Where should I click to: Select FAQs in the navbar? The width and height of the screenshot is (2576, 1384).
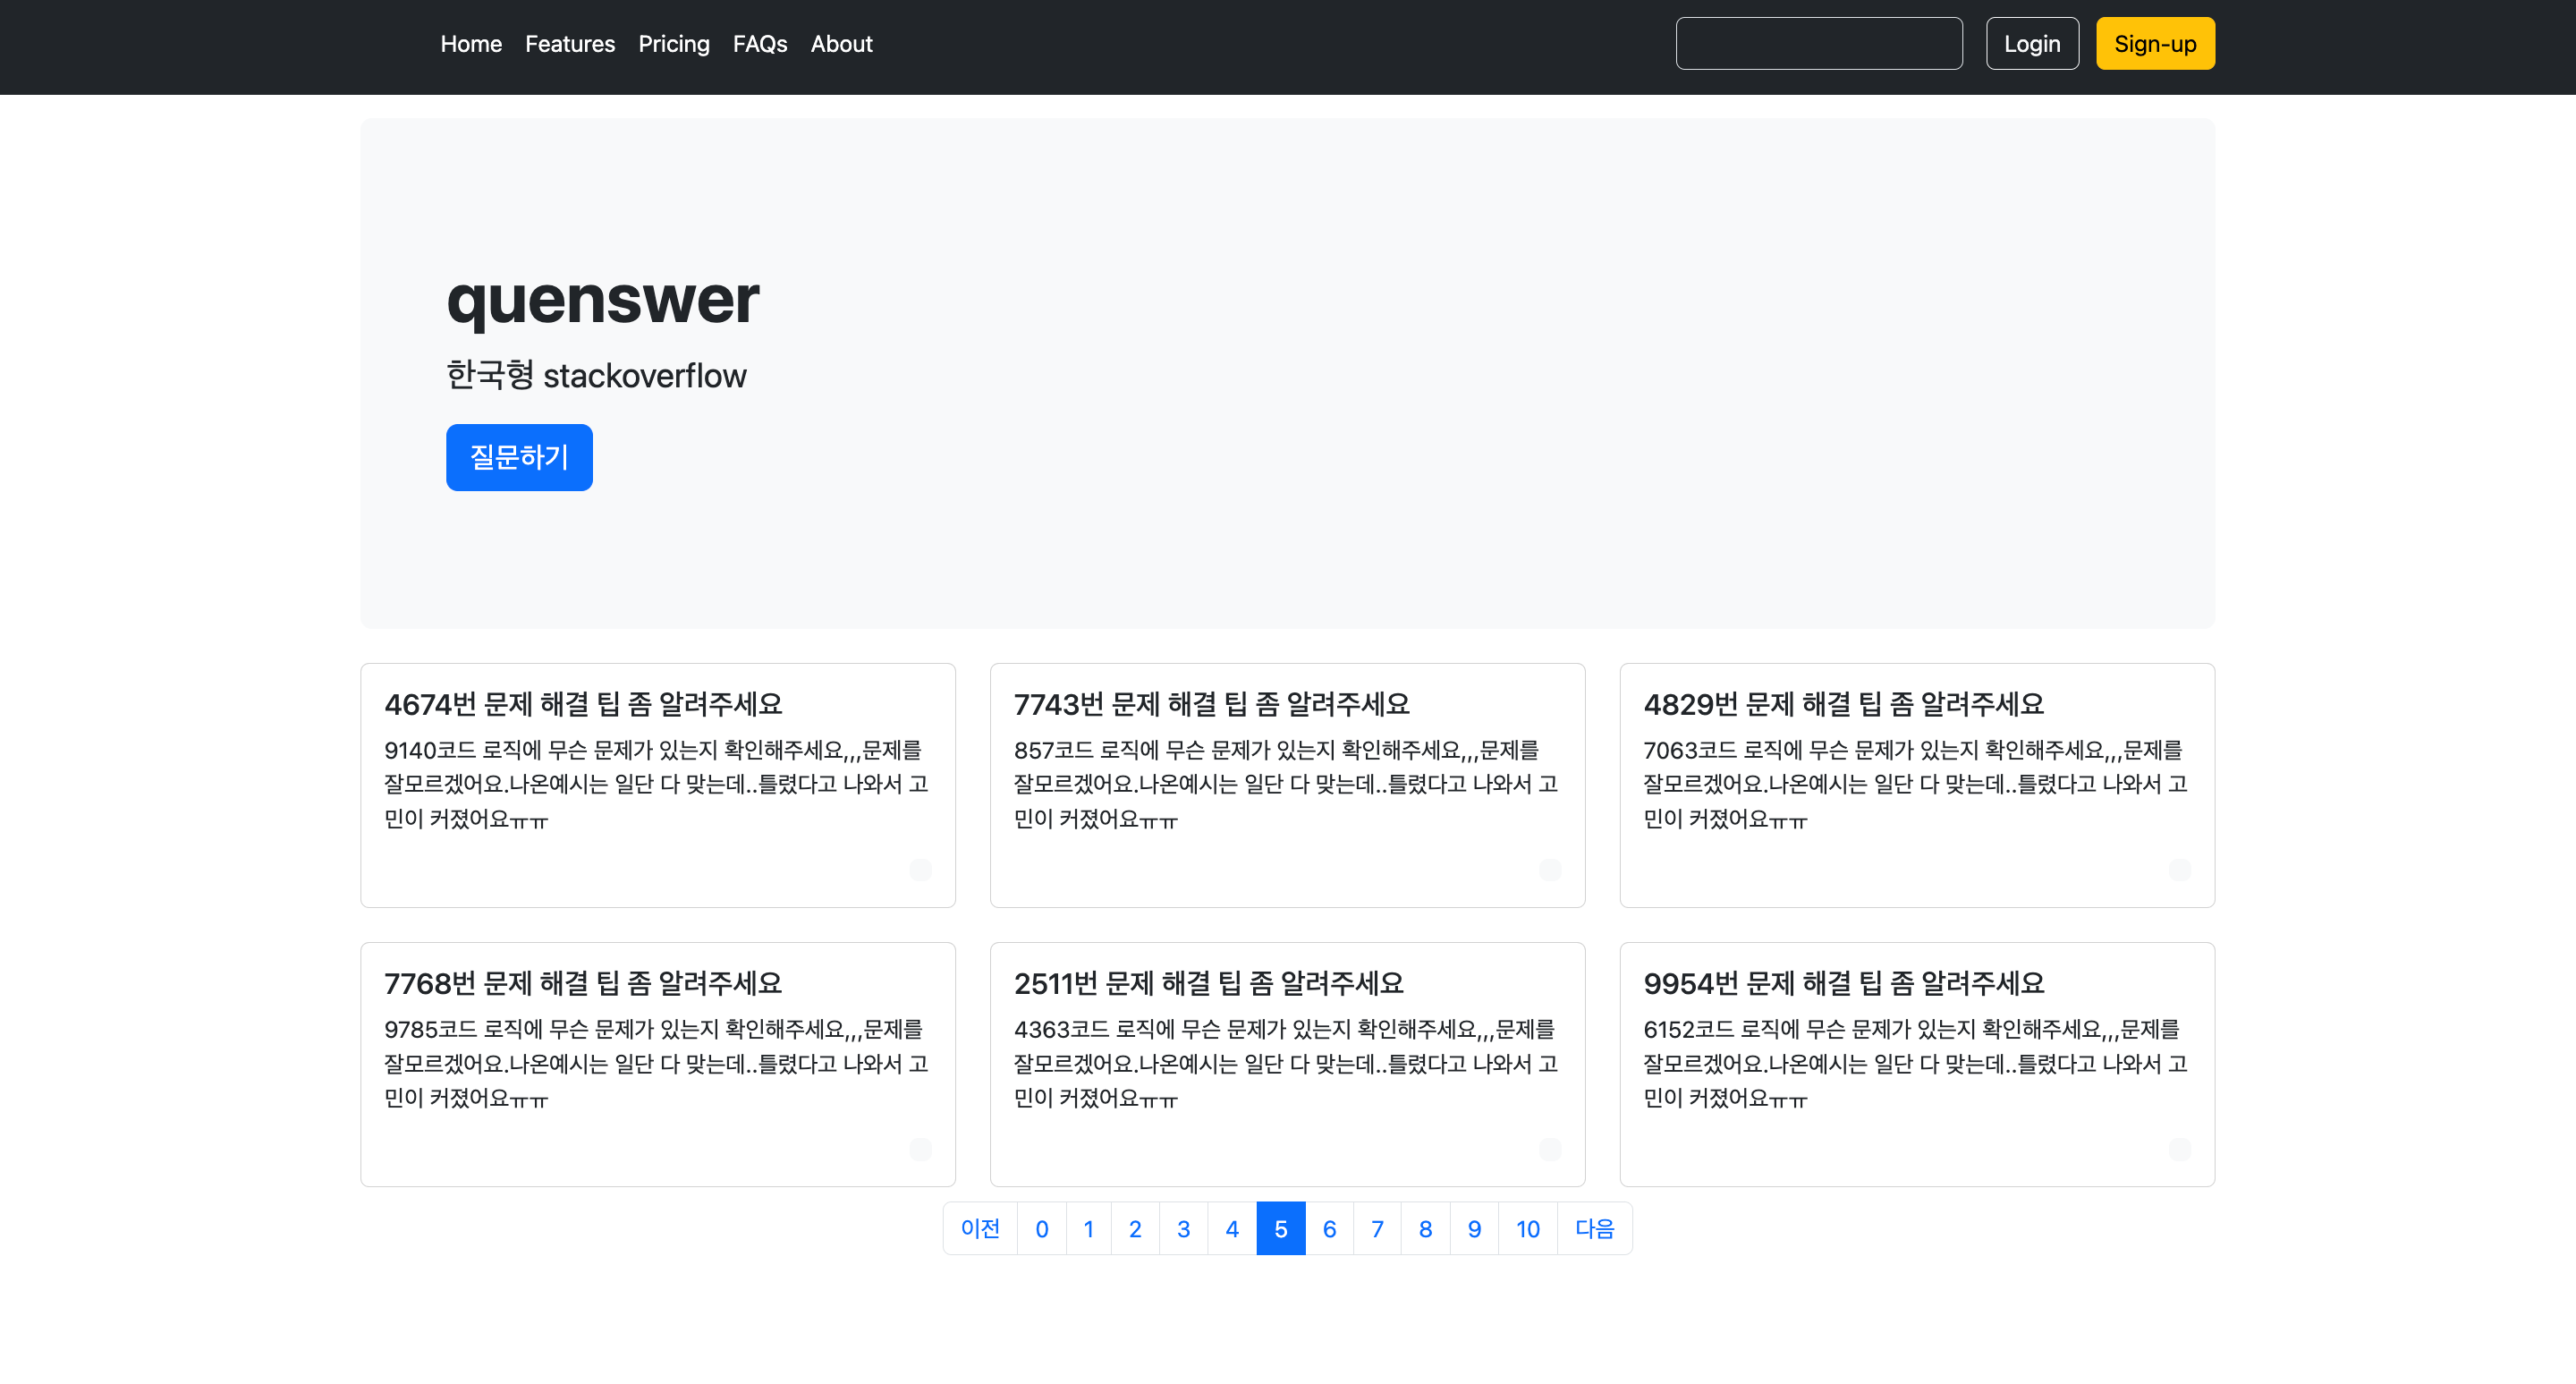[760, 44]
